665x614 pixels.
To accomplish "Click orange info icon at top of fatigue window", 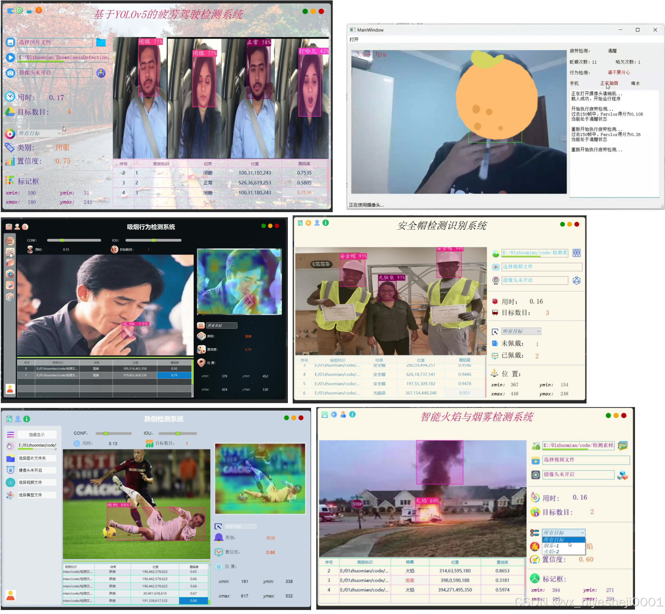I will pos(39,10).
